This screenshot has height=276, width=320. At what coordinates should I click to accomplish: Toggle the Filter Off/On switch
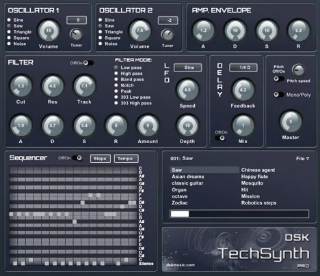[x=88, y=63]
